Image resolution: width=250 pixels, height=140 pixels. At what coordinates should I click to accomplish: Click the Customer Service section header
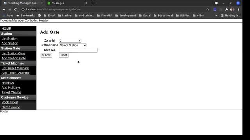[x=18, y=98]
